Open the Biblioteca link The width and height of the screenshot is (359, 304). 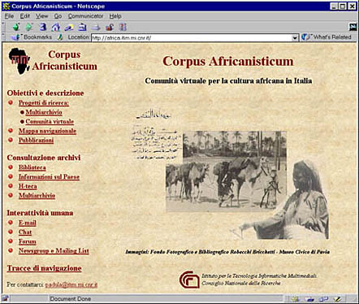(x=32, y=167)
